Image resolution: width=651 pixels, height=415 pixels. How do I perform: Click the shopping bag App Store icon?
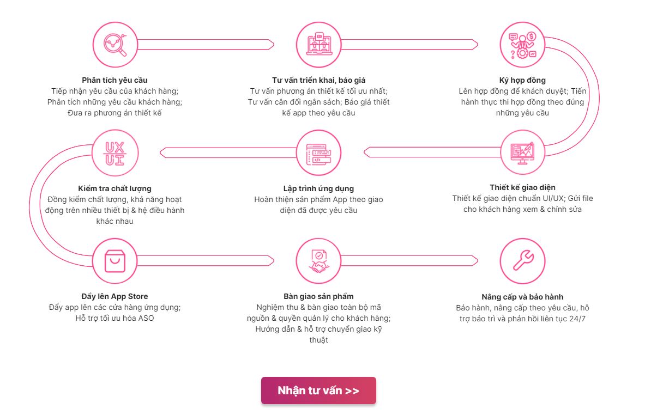tap(115, 261)
